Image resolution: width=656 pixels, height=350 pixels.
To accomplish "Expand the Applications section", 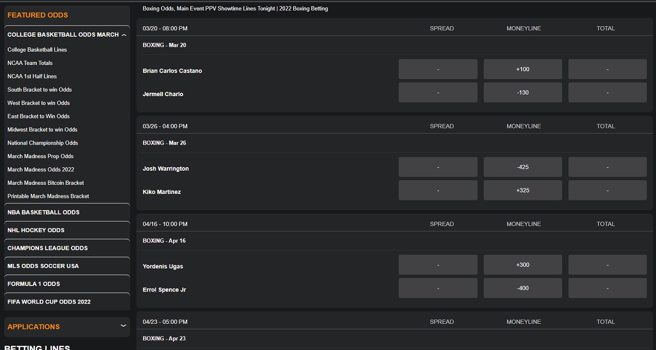I will (66, 327).
